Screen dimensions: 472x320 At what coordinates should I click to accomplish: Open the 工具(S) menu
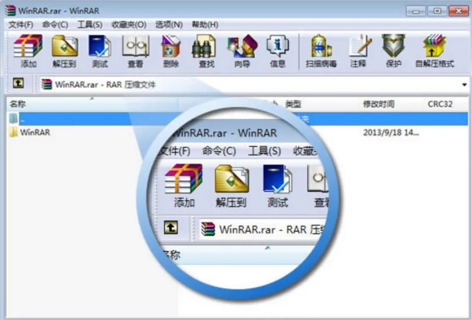coord(90,25)
